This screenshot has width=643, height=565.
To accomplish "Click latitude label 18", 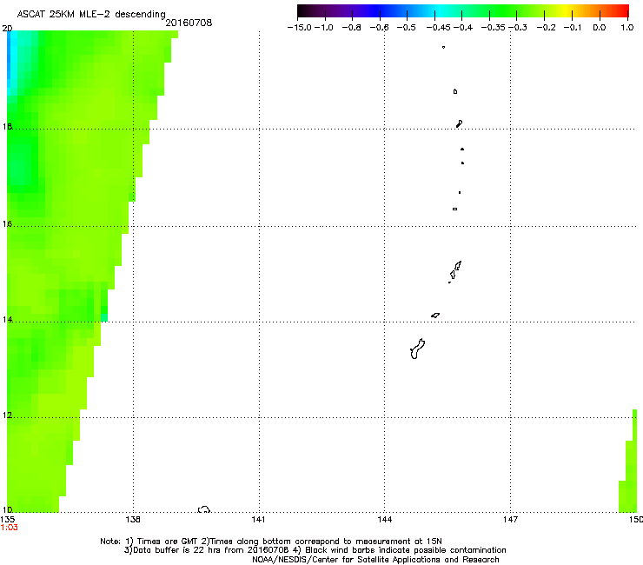I will (x=7, y=126).
